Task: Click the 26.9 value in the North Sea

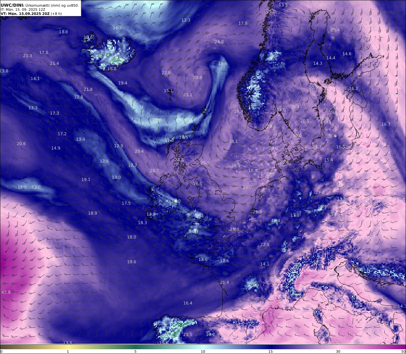Action: coord(236,165)
